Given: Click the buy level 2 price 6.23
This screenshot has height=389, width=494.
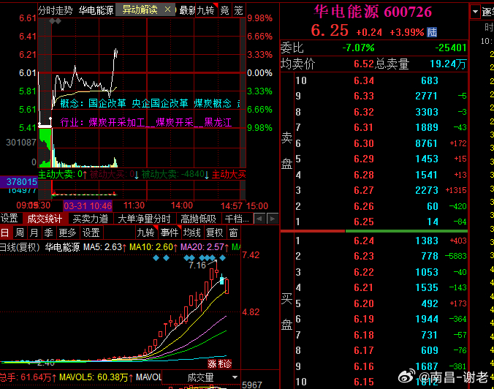Looking at the screenshot, I should [364, 256].
